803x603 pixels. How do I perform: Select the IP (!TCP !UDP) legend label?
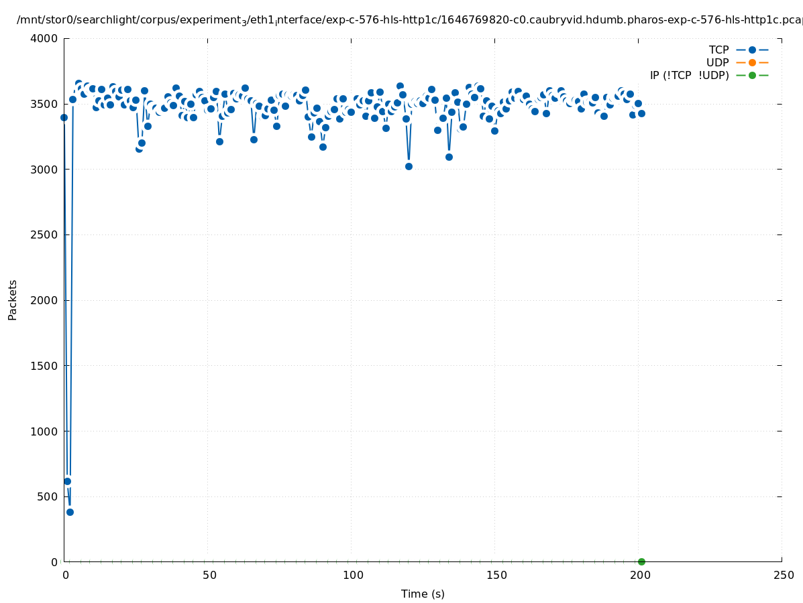pyautogui.click(x=689, y=75)
